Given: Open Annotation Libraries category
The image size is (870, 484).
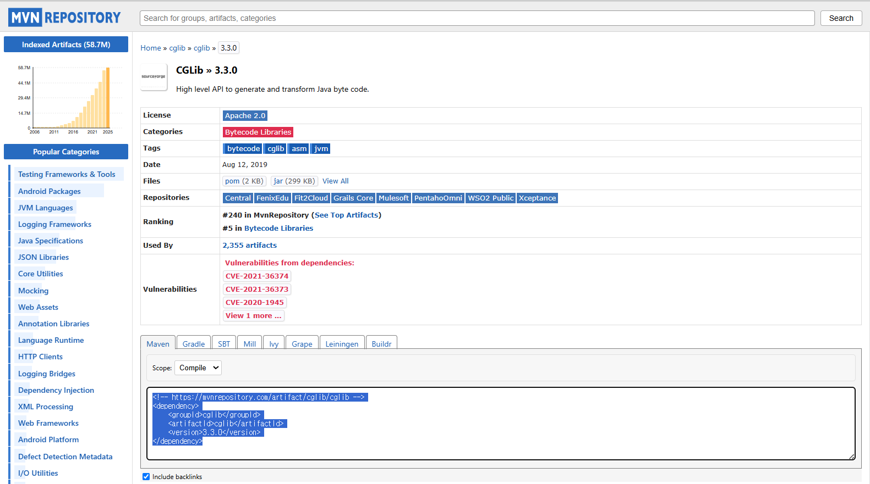Looking at the screenshot, I should 54,324.
